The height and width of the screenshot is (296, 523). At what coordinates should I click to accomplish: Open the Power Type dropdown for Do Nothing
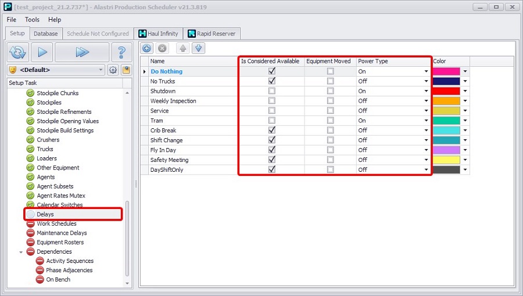point(426,71)
